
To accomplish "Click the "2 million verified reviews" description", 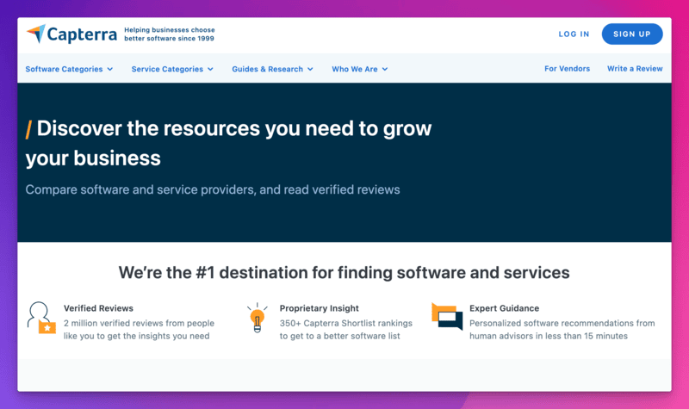I will (139, 330).
